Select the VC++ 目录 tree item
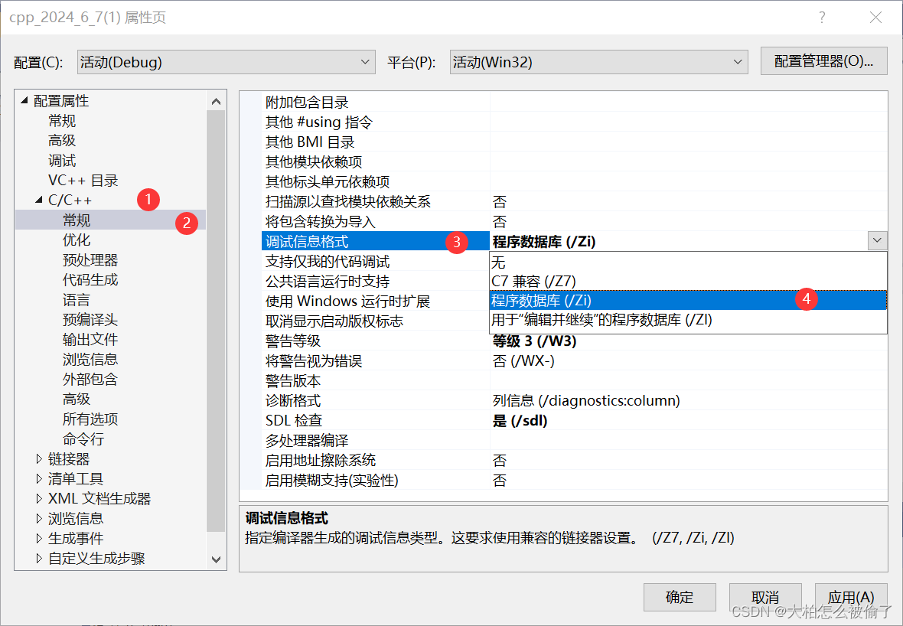The width and height of the screenshot is (903, 626). 83,181
